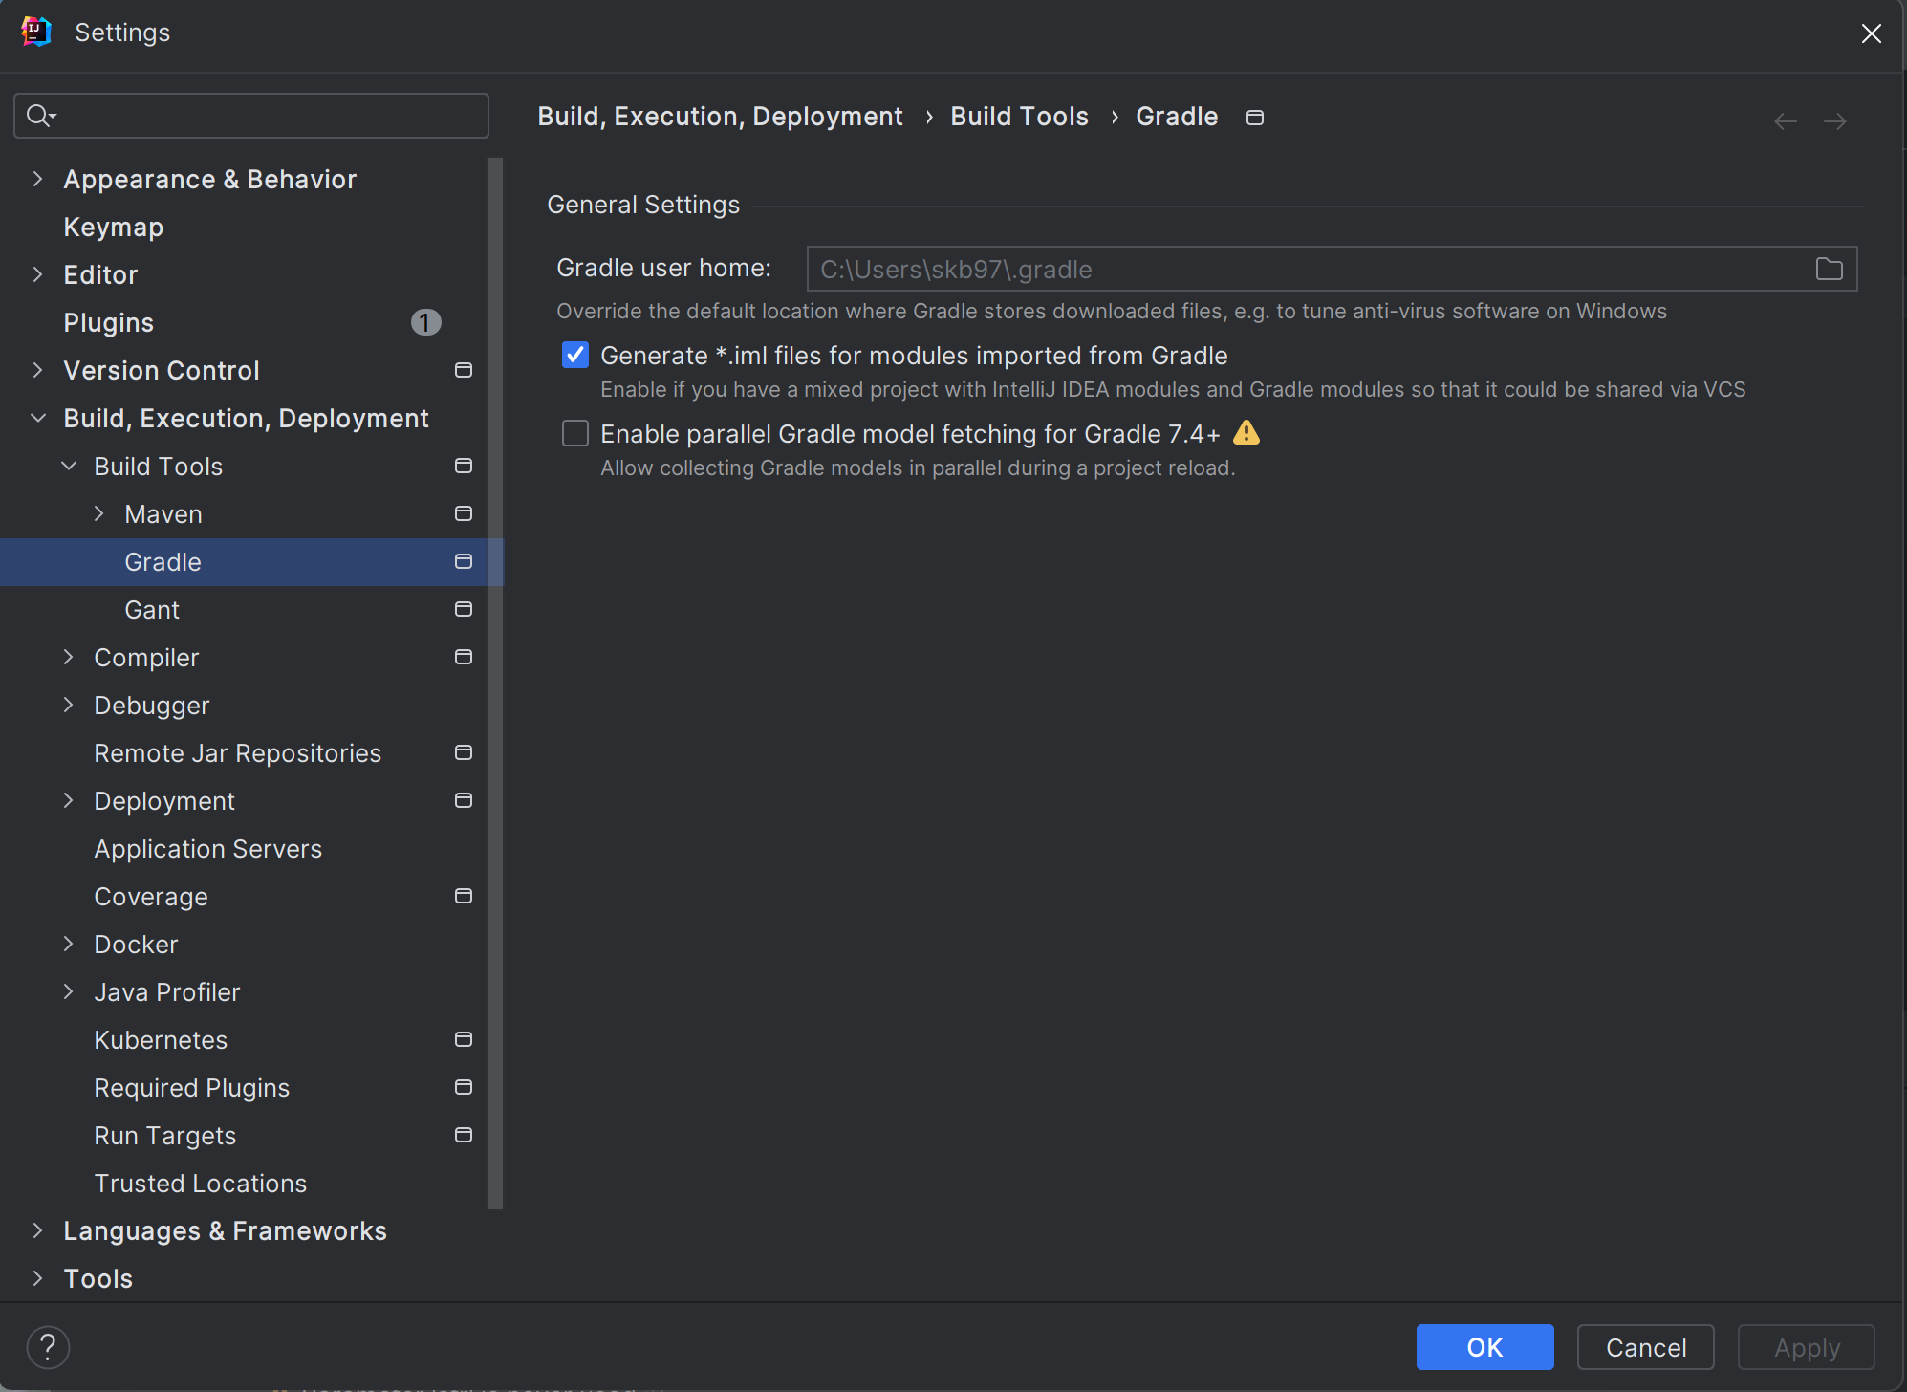The image size is (1907, 1392).
Task: Open Coverage settings page
Action: click(x=150, y=897)
